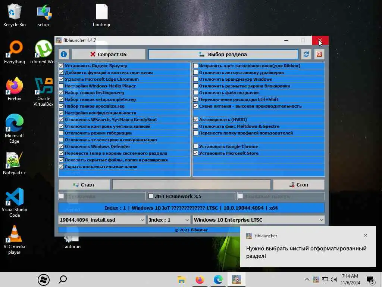Image resolution: width=382 pixels, height=287 pixels.
Task: Minimize the flblauncher window
Action: (286, 40)
